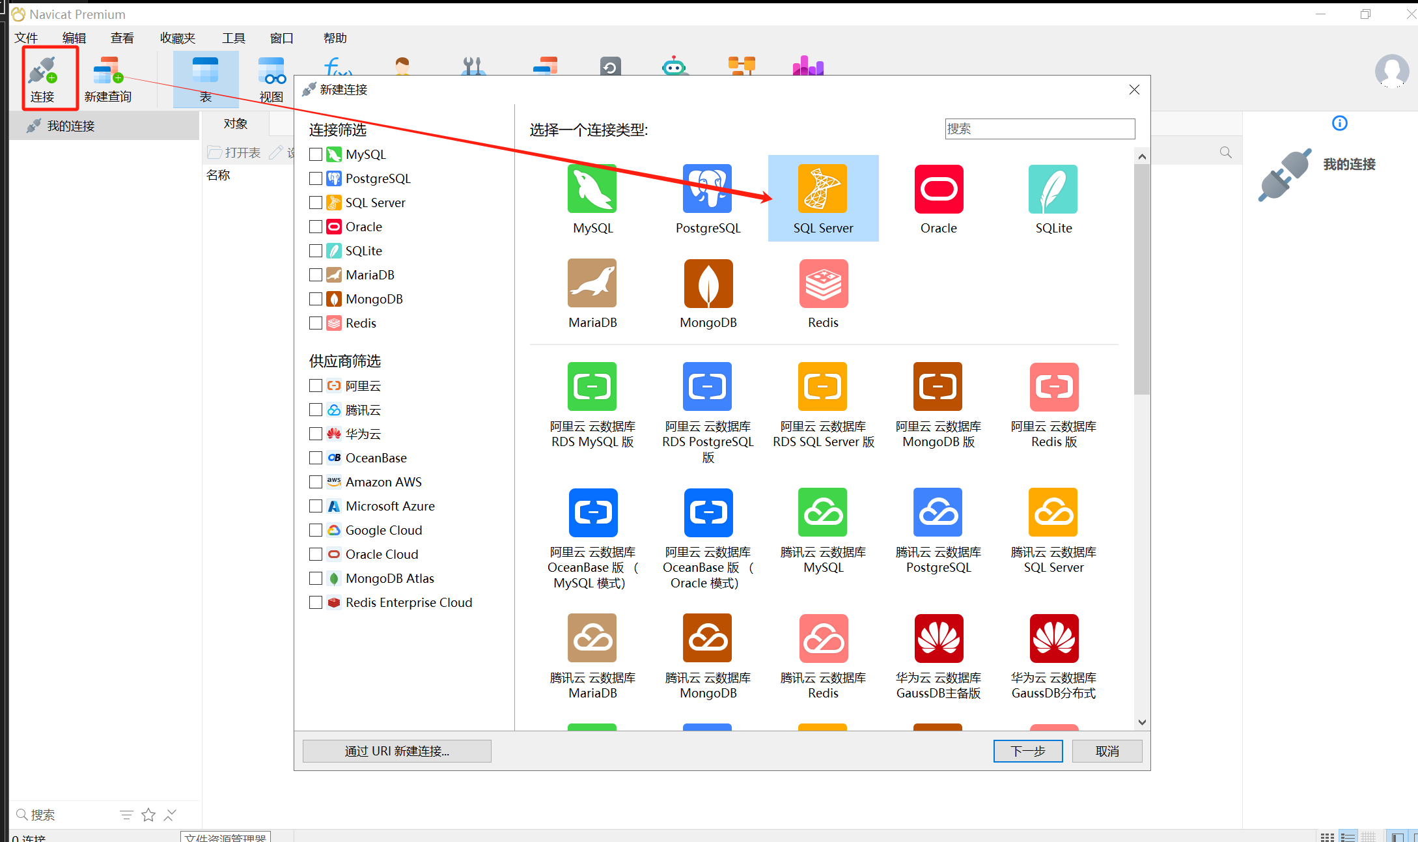Click 通过 URI 新建连接 button
Viewport: 1418px width, 842px height.
click(x=396, y=751)
